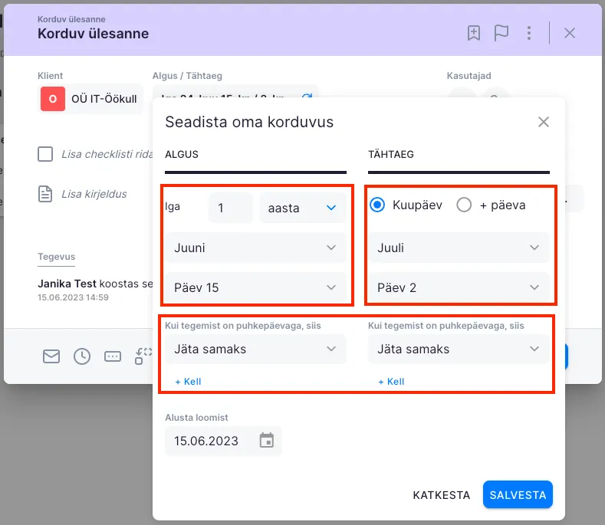Viewport: 605px width, 525px height.
Task: Click KATKESTA to cancel
Action: 441,495
